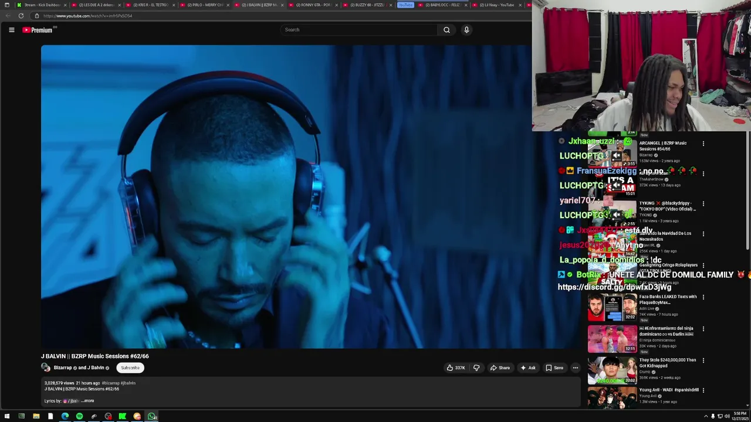Open options for Young Avii WADI video
This screenshot has height=422, width=751.
[x=703, y=390]
